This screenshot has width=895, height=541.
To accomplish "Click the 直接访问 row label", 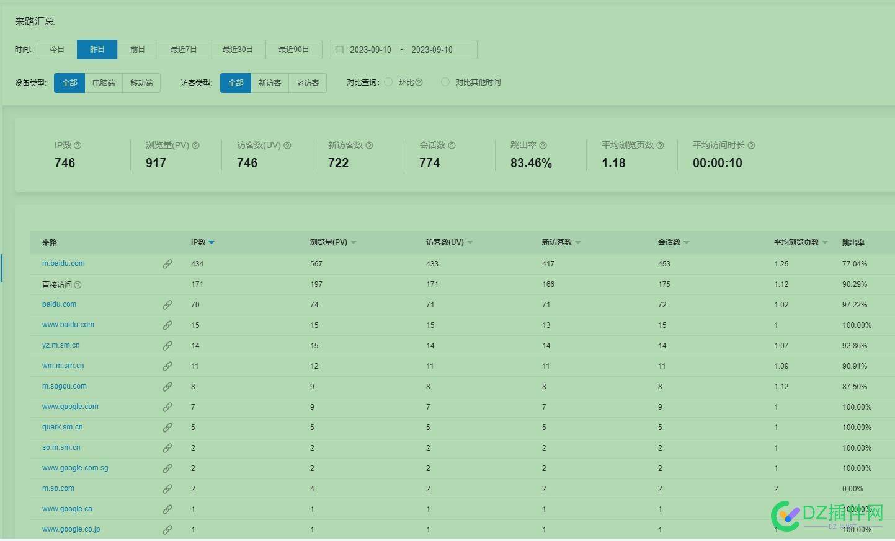I will pos(57,285).
